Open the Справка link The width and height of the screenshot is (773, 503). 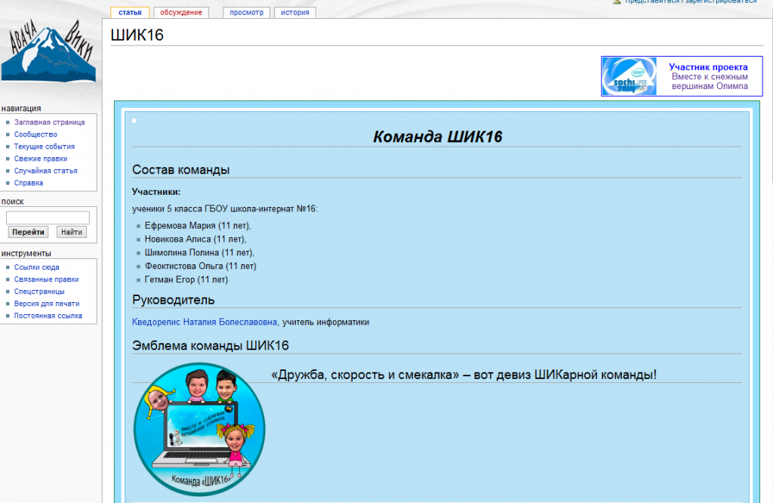click(29, 183)
